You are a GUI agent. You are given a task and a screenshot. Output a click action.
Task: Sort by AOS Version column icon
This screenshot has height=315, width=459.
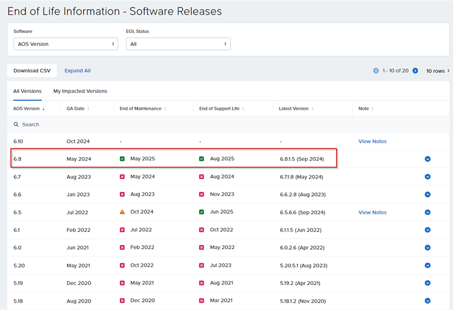[44, 109]
